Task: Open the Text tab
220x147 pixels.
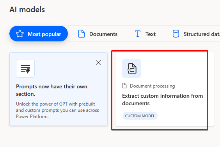Action: pyautogui.click(x=145, y=34)
